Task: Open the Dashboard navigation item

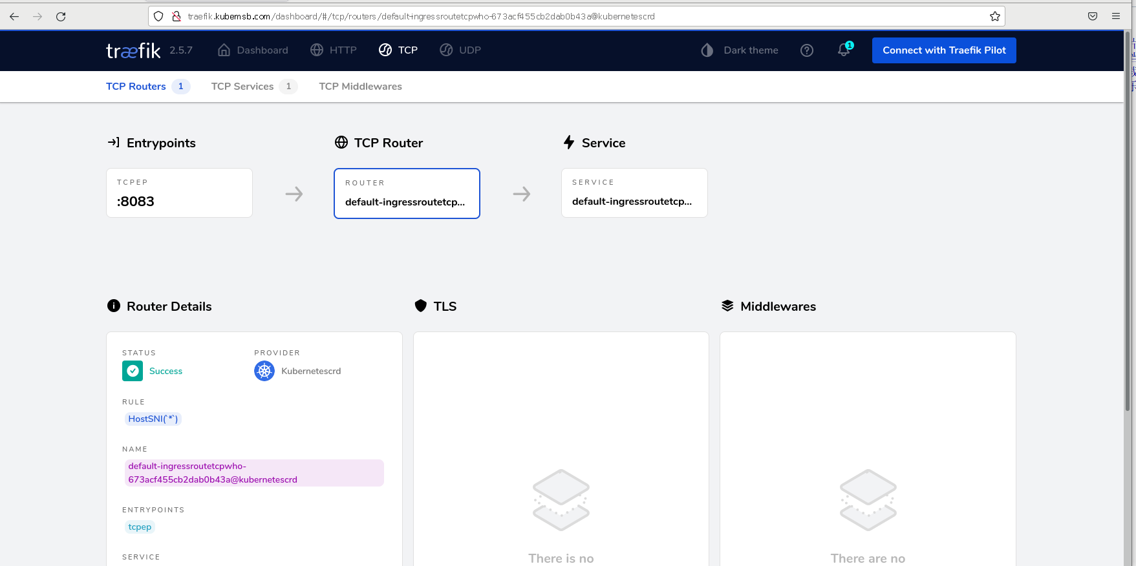Action: pyautogui.click(x=253, y=50)
